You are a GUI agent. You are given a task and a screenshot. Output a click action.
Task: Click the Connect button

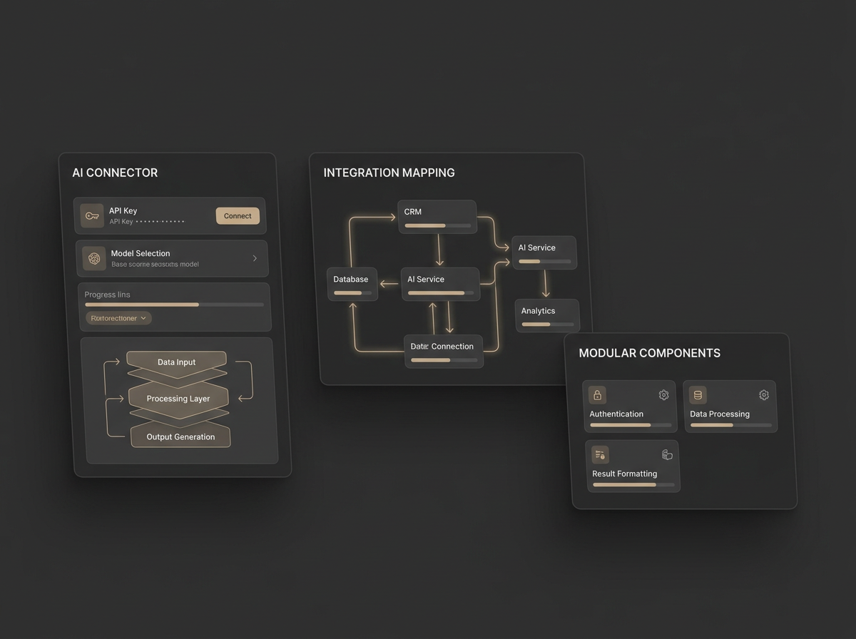coord(238,216)
